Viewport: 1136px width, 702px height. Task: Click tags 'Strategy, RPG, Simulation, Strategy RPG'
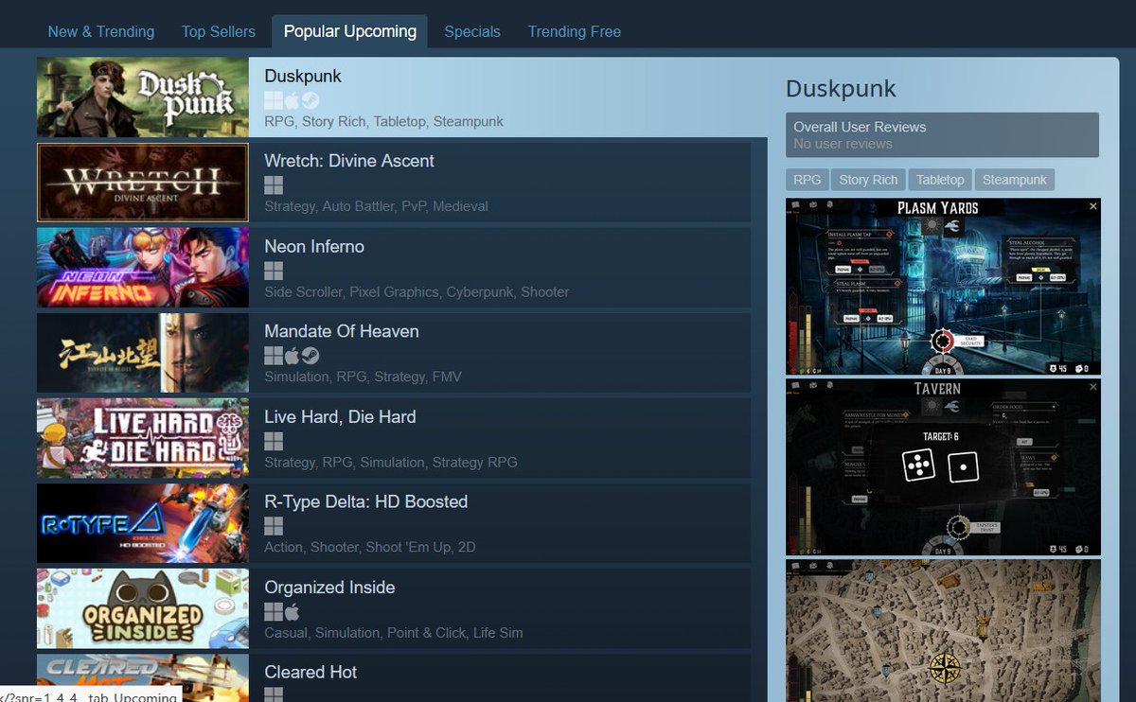(x=391, y=462)
